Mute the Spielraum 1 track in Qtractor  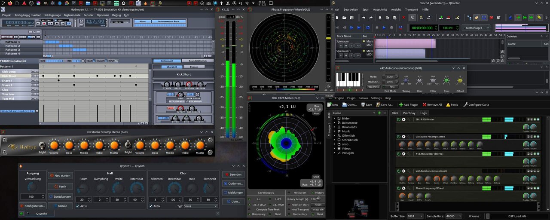[x=346, y=55]
